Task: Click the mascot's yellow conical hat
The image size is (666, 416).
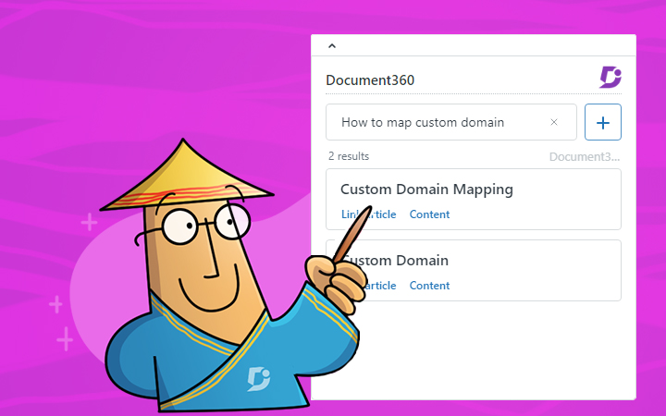Action: [x=186, y=173]
